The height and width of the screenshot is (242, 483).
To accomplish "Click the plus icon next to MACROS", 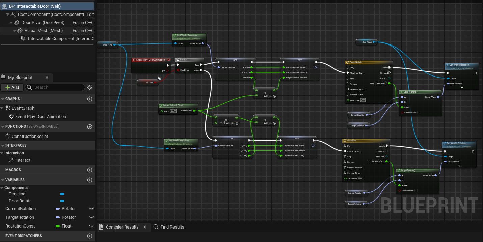I will [x=90, y=170].
